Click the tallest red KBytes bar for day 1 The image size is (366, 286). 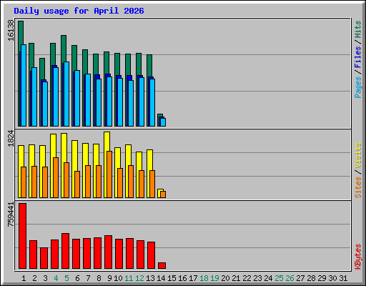(x=22, y=236)
